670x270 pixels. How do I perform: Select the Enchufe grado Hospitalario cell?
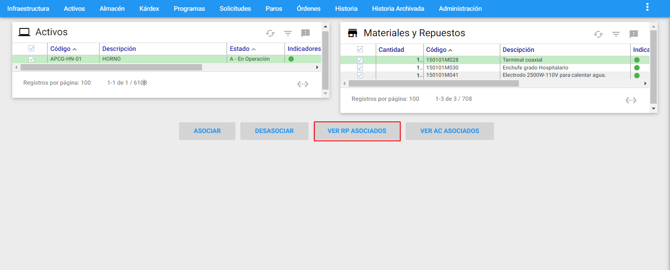(x=565, y=67)
